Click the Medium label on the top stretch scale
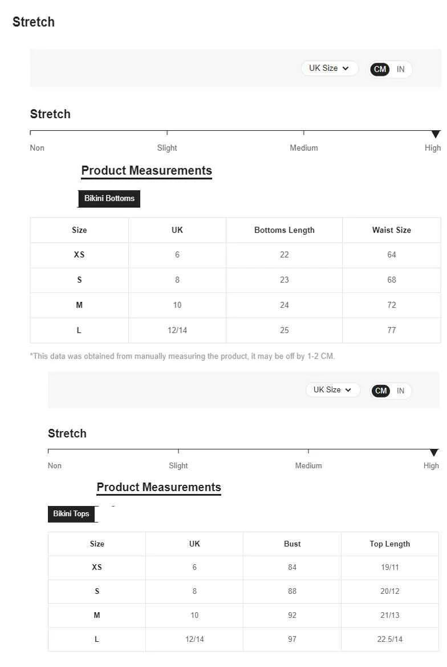447x667 pixels. [304, 148]
